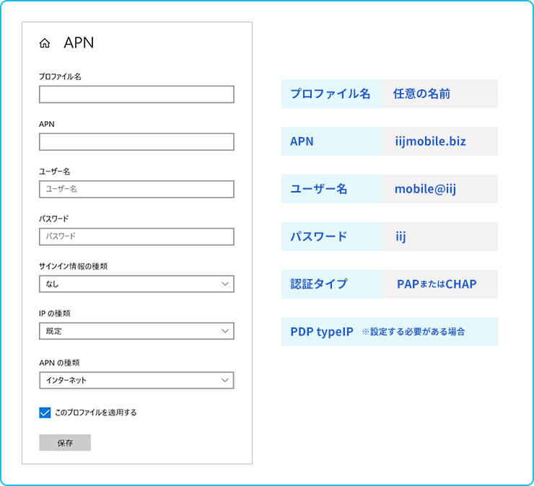
Task: Click the blue プロファイル名 label in the table
Action: 330,94
